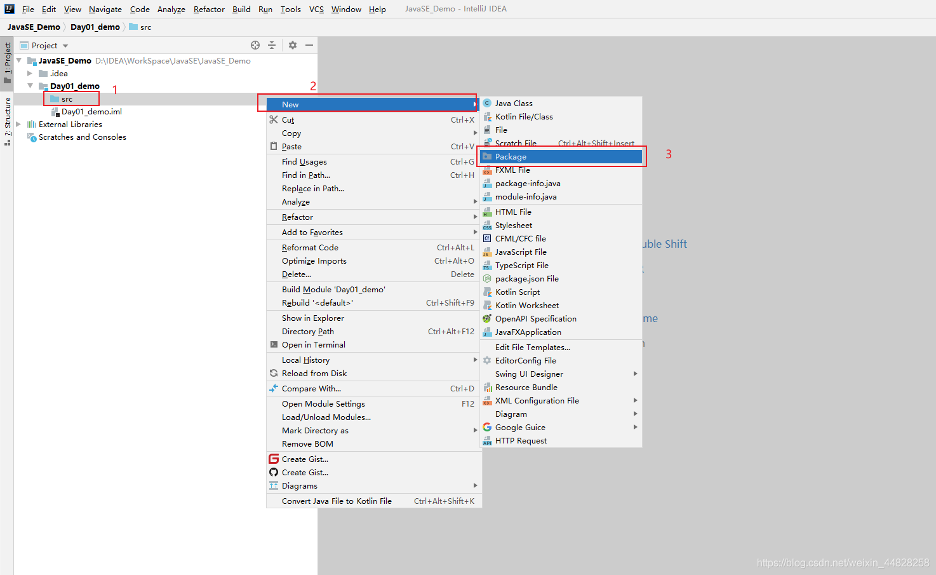The image size is (936, 575).
Task: Click the Stylesheet CSS icon
Action: (487, 225)
